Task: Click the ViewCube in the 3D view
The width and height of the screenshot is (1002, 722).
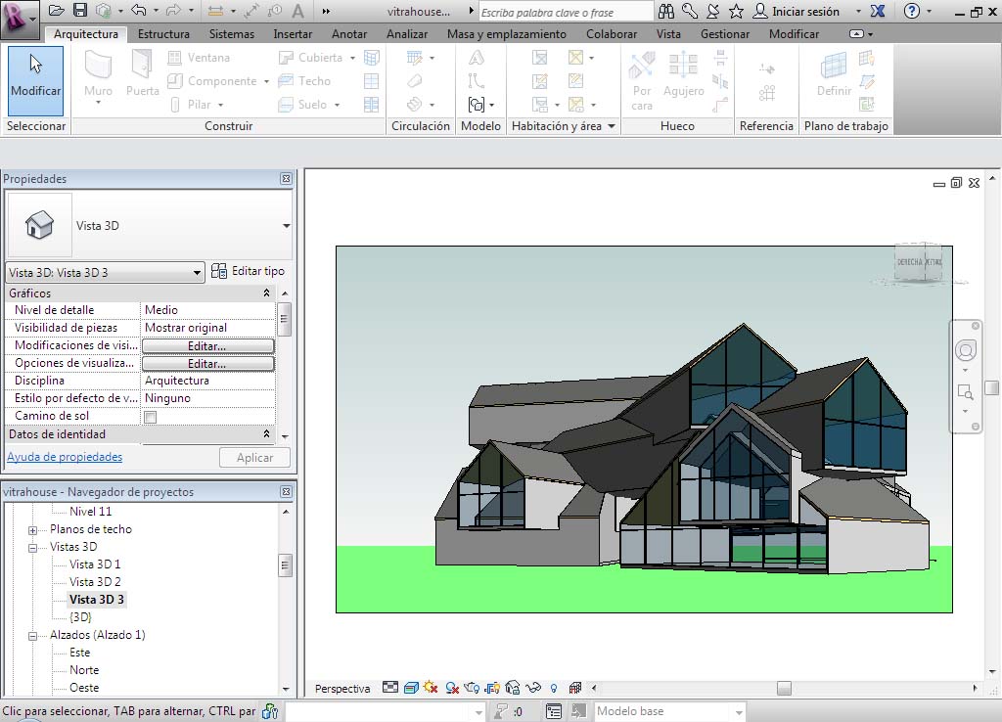Action: tap(918, 262)
